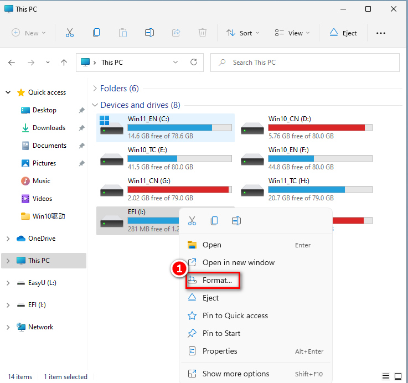Image resolution: width=408 pixels, height=383 pixels.
Task: Select the Win11_TC (H:) drive
Action: (306, 190)
